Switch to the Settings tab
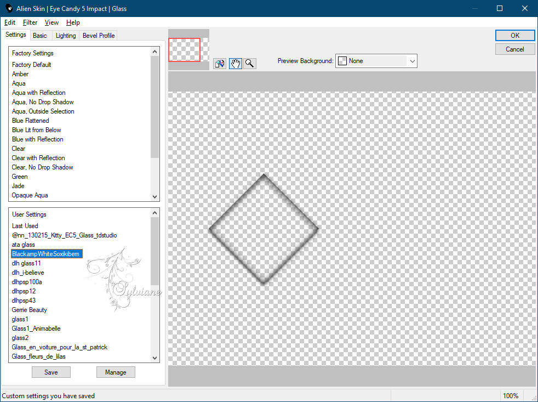The image size is (538, 402). click(15, 35)
